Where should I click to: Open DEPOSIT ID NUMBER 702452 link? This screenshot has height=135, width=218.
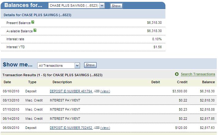[x=71, y=128]
